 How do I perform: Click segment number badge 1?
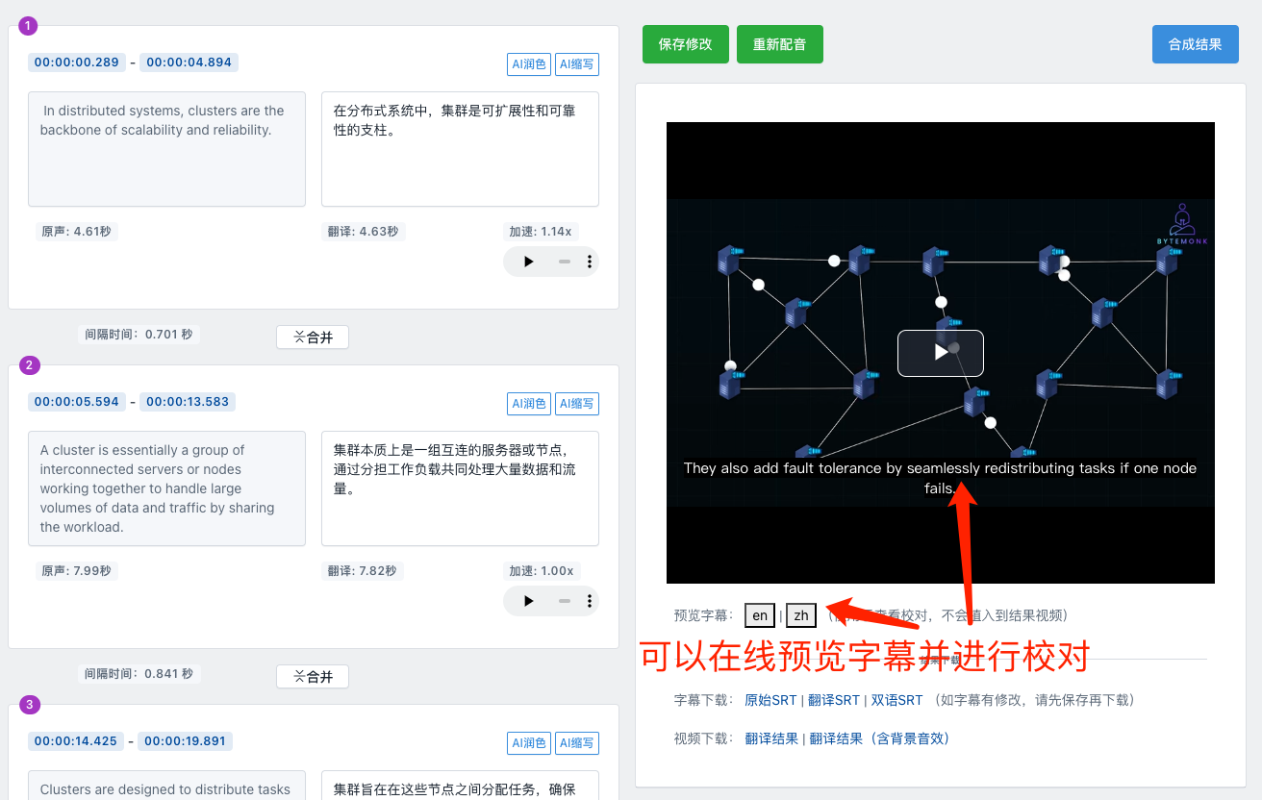pyautogui.click(x=29, y=26)
